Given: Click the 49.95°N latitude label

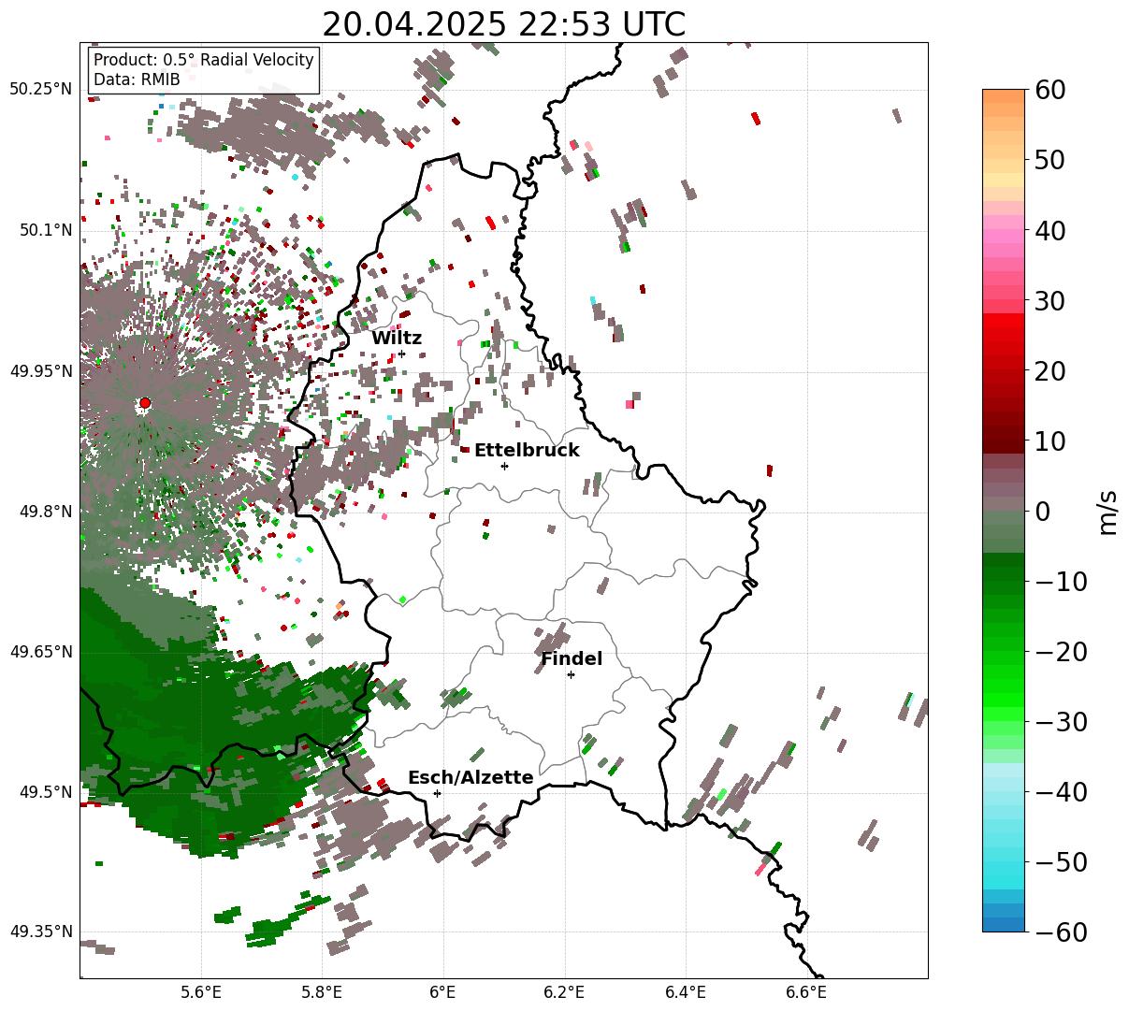Looking at the screenshot, I should click(40, 371).
